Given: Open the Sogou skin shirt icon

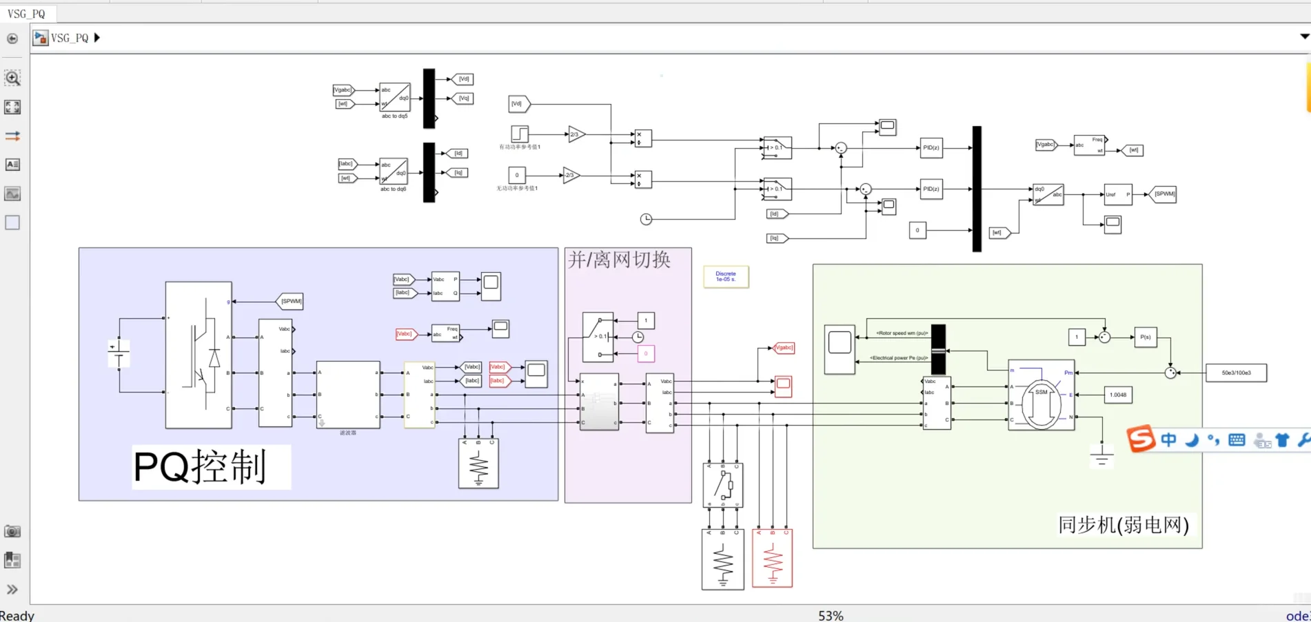Looking at the screenshot, I should (1282, 439).
